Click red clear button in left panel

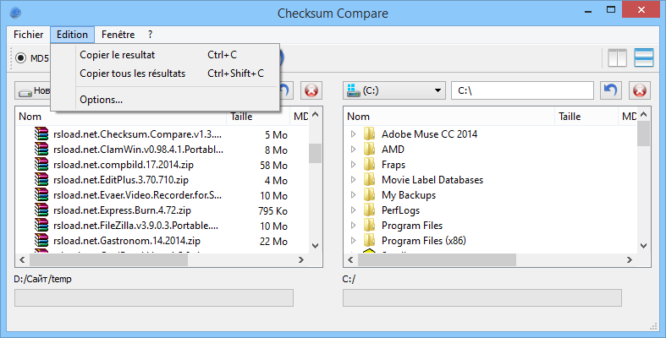[x=311, y=90]
